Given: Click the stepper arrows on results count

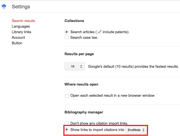Looking at the screenshot, I should click(x=81, y=66).
